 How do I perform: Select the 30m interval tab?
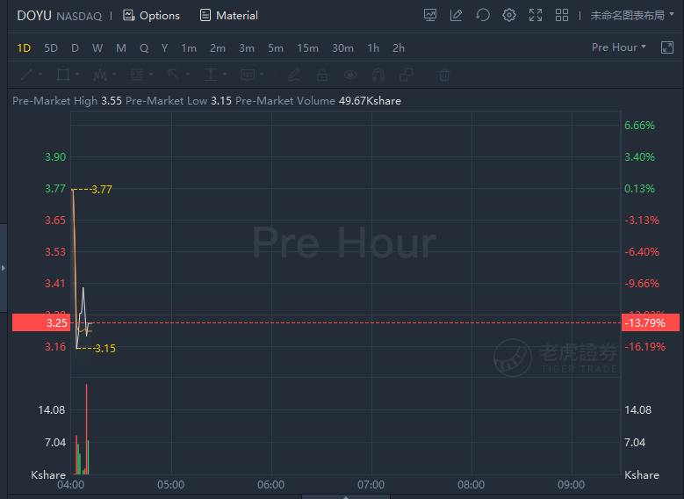click(x=342, y=48)
